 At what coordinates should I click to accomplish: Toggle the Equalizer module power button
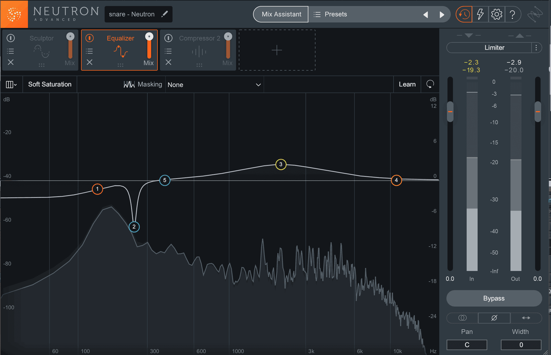[x=90, y=38]
